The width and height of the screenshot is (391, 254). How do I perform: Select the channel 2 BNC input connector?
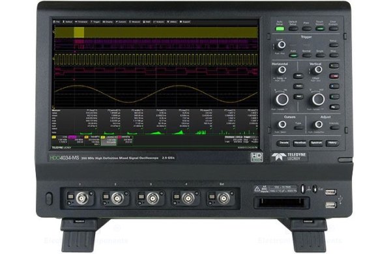117,199
